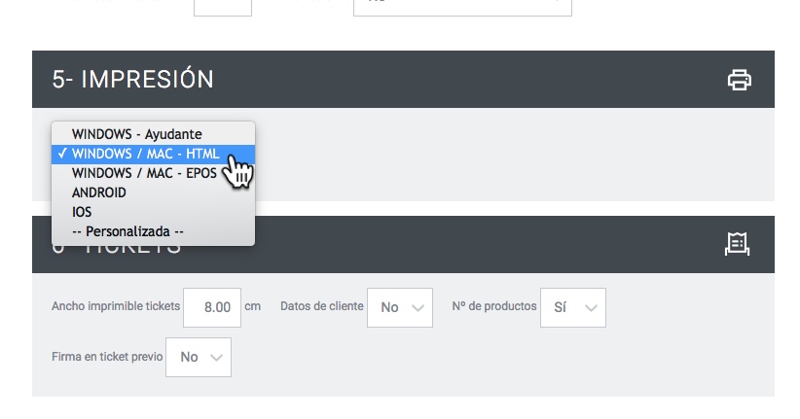This screenshot has height=419, width=800.
Task: Click the printer icon in Impresión header
Action: pos(740,80)
